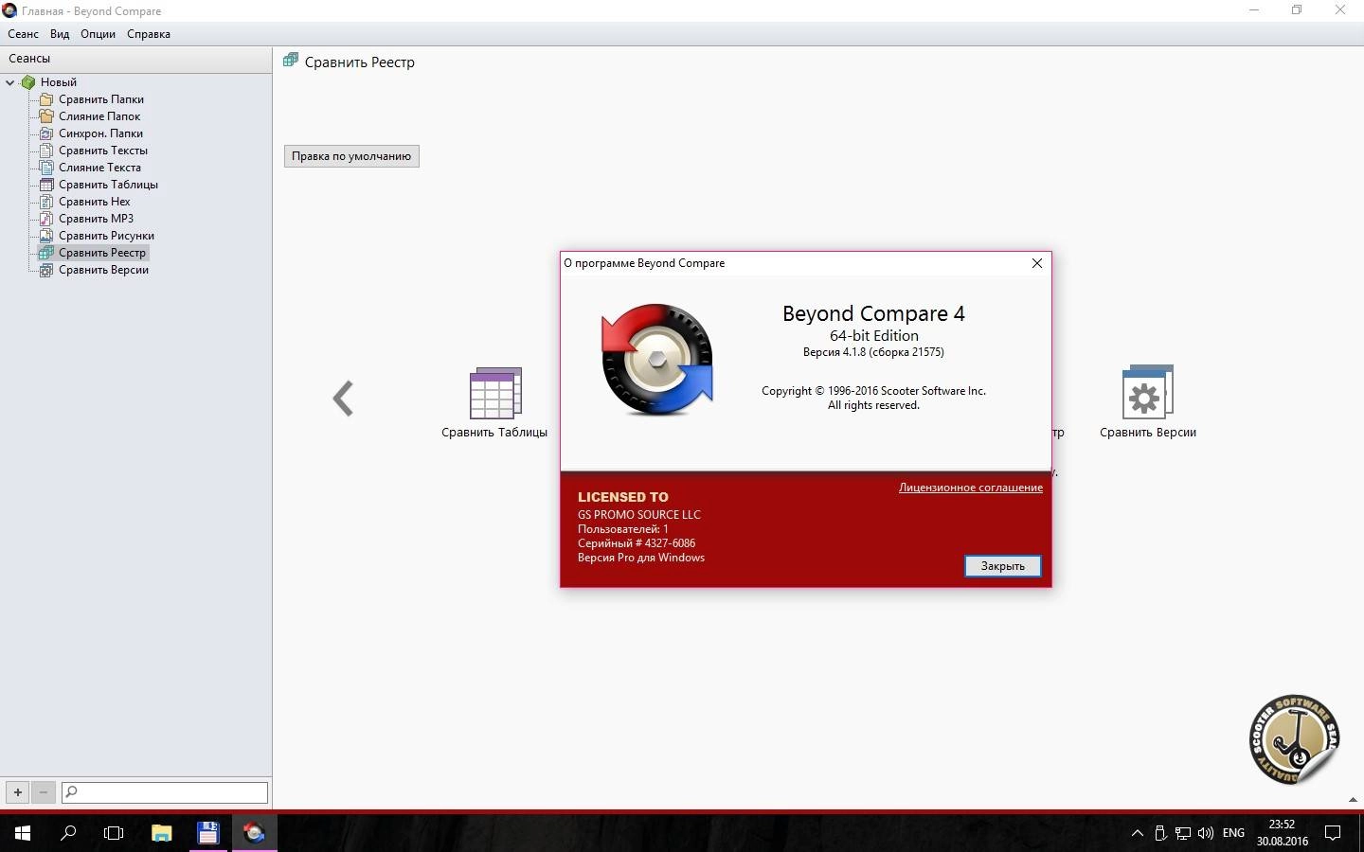The image size is (1364, 852).
Task: Click the Сравнить Тексты document icon
Action: point(46,151)
